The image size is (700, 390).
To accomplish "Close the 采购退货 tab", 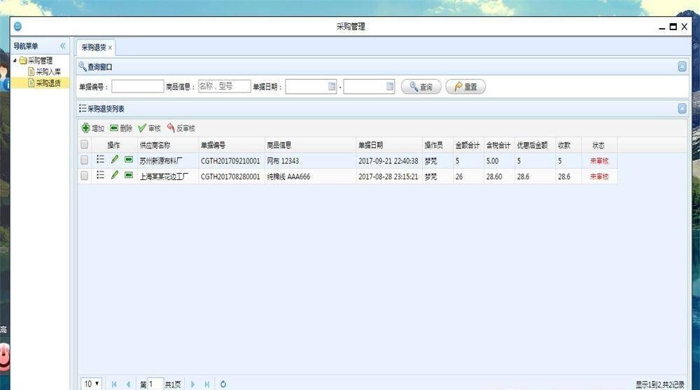I will (x=110, y=48).
